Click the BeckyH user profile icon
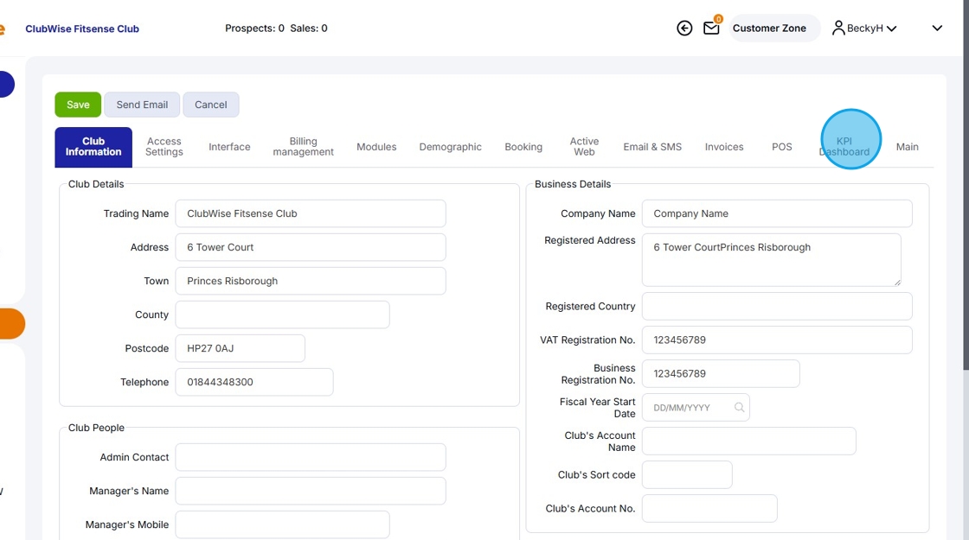The height and width of the screenshot is (540, 969). click(x=838, y=29)
